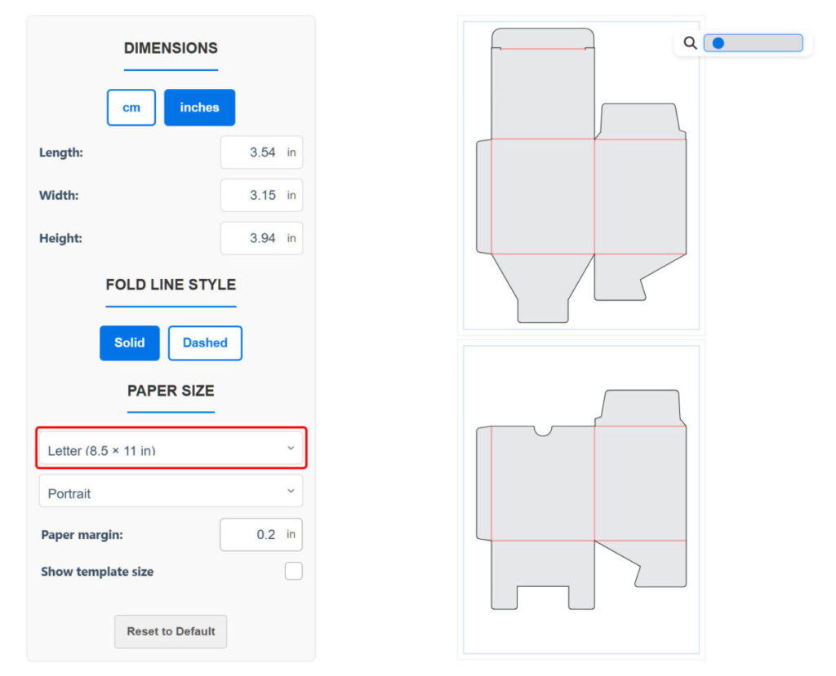836x676 pixels.
Task: Edit the Width input field
Action: tap(253, 196)
